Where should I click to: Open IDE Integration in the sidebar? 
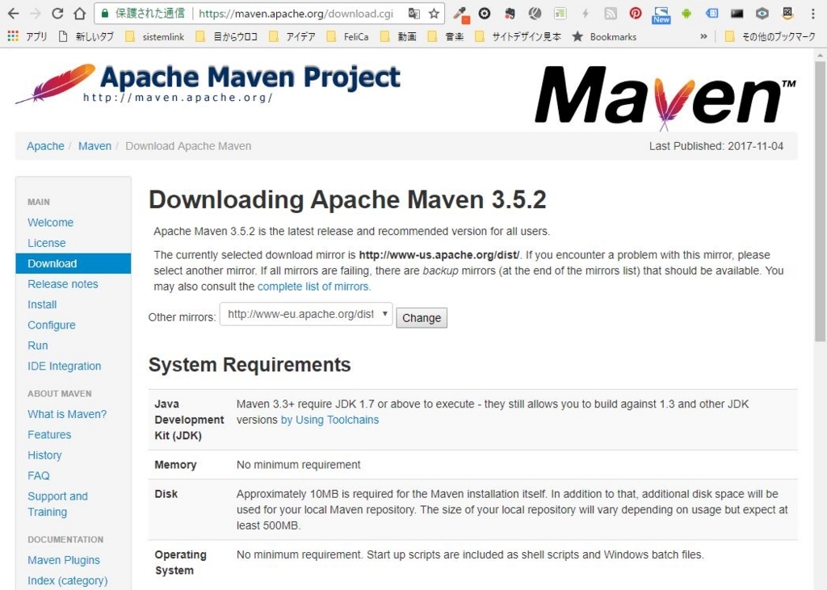[65, 366]
